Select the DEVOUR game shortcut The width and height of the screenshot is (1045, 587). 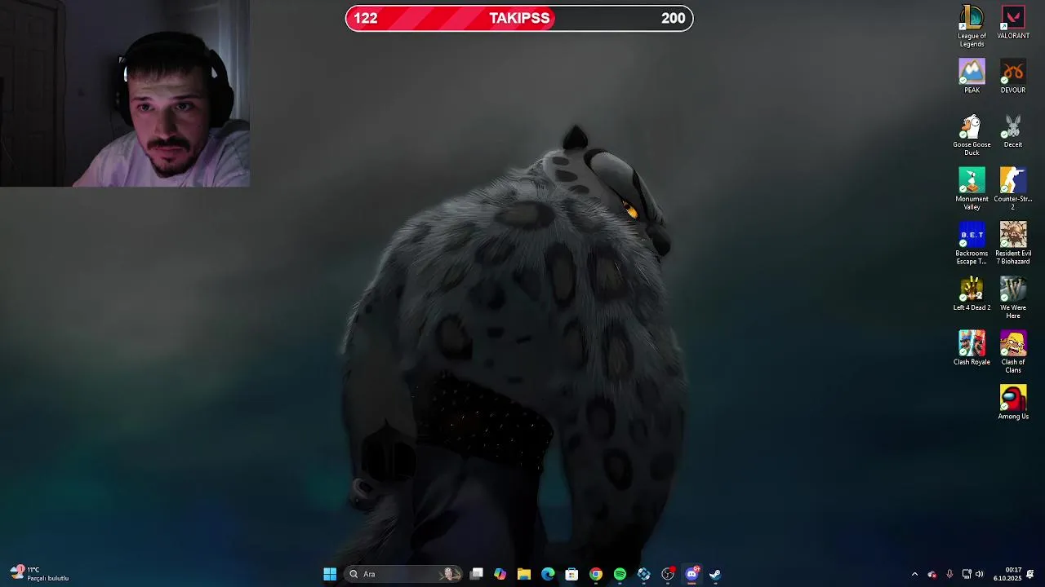point(1012,76)
